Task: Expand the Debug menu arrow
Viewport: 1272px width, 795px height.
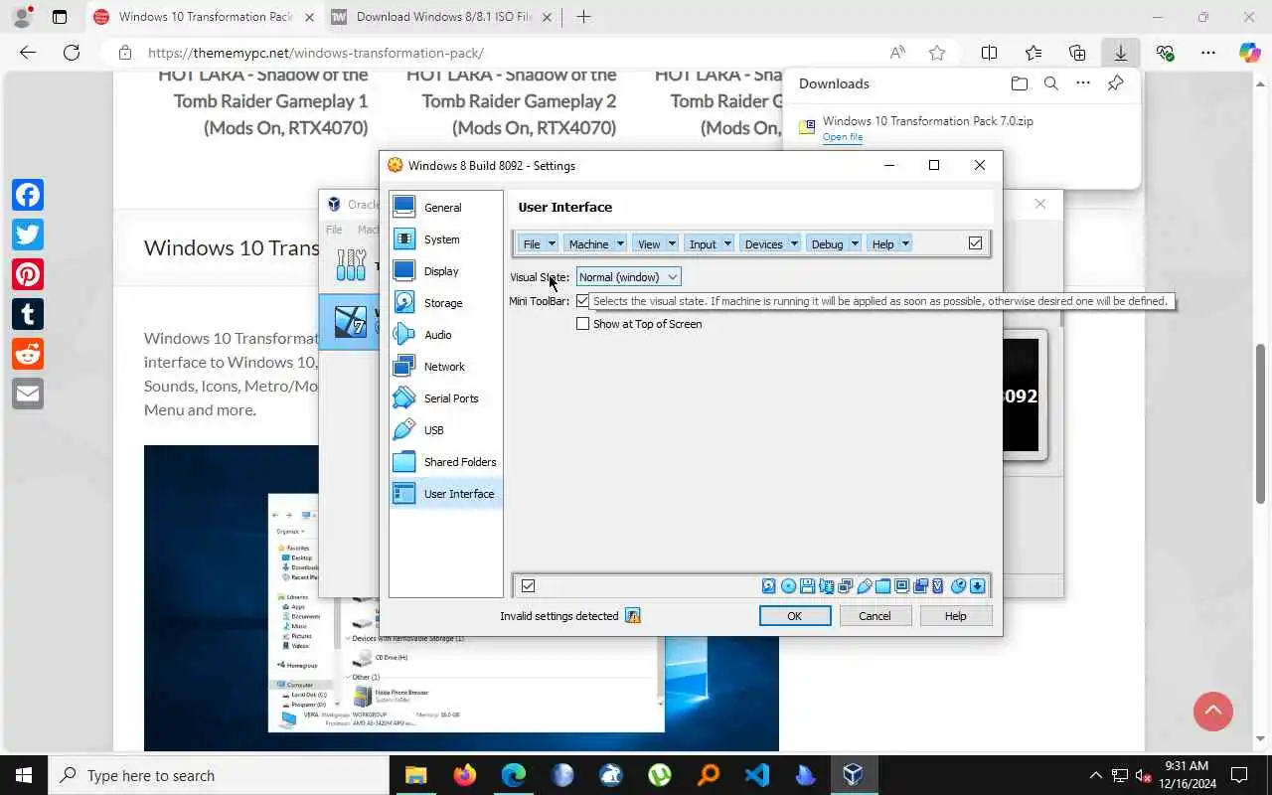Action: tap(855, 243)
